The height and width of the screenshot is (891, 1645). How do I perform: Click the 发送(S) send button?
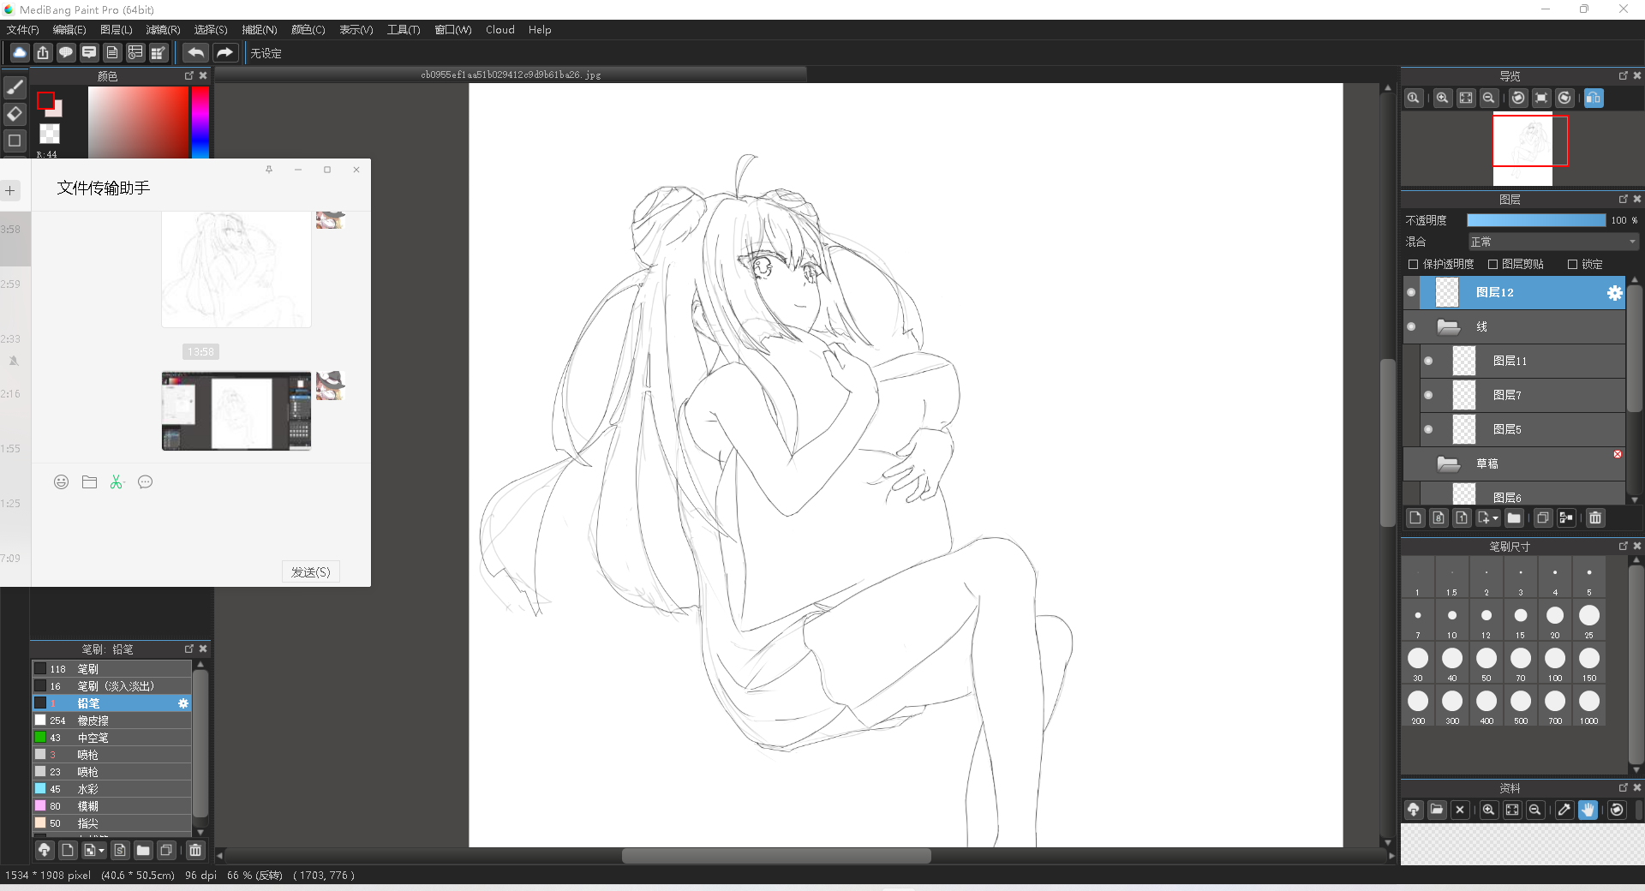(x=310, y=572)
